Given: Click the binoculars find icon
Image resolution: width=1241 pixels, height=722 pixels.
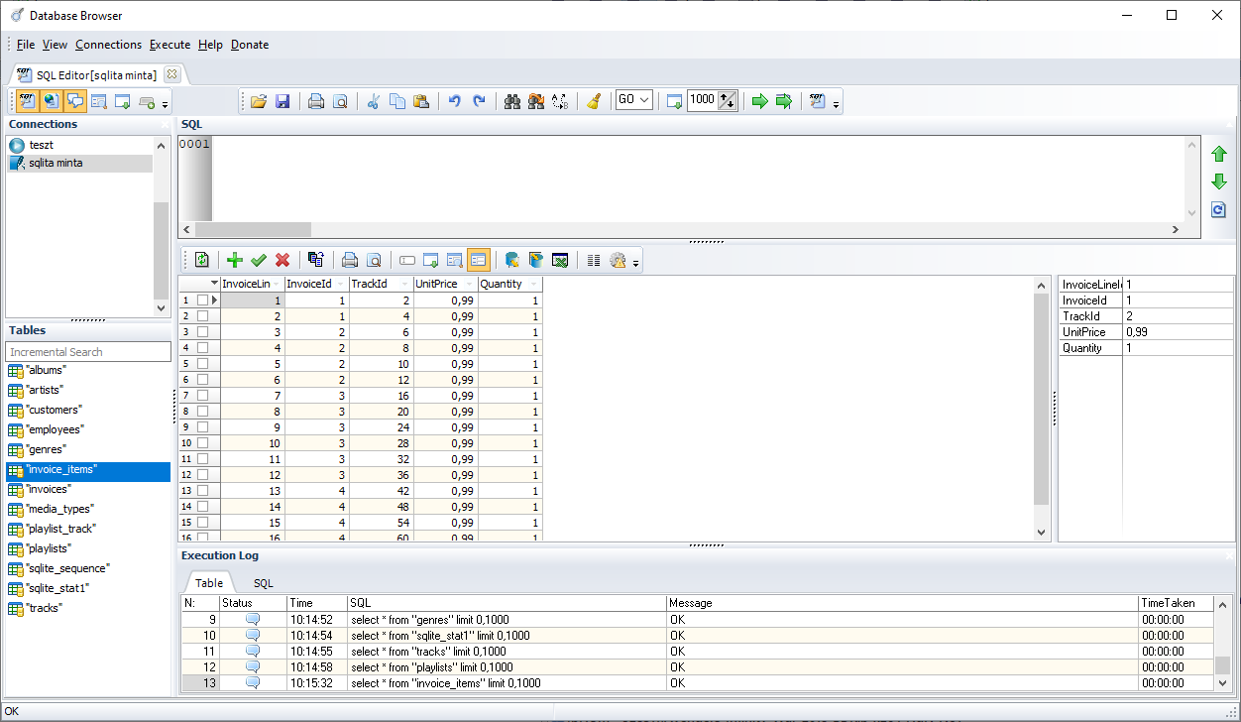Looking at the screenshot, I should pyautogui.click(x=512, y=101).
